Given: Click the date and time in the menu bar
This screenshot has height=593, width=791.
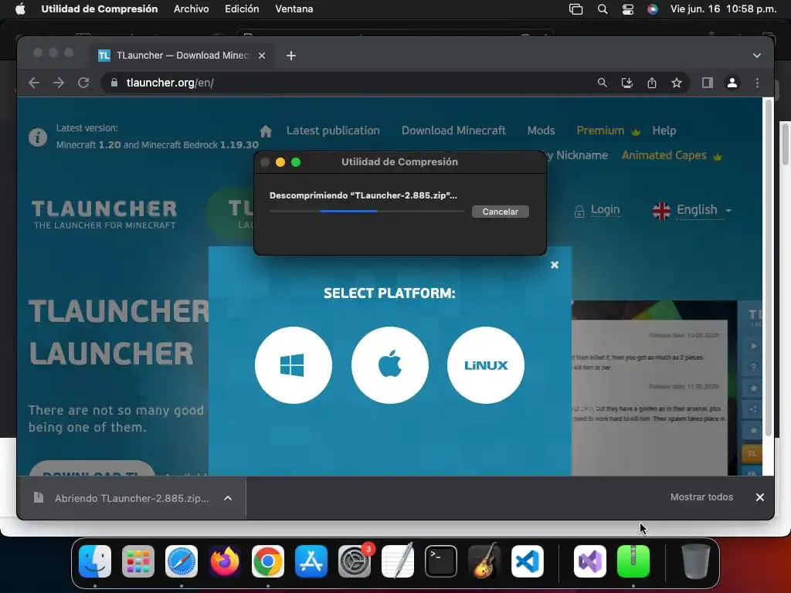Looking at the screenshot, I should coord(723,9).
